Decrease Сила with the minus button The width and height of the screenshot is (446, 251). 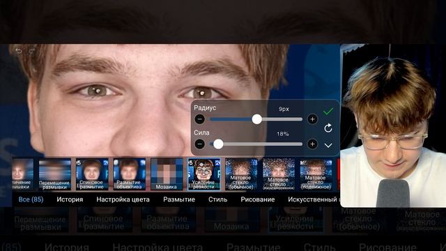[200, 144]
